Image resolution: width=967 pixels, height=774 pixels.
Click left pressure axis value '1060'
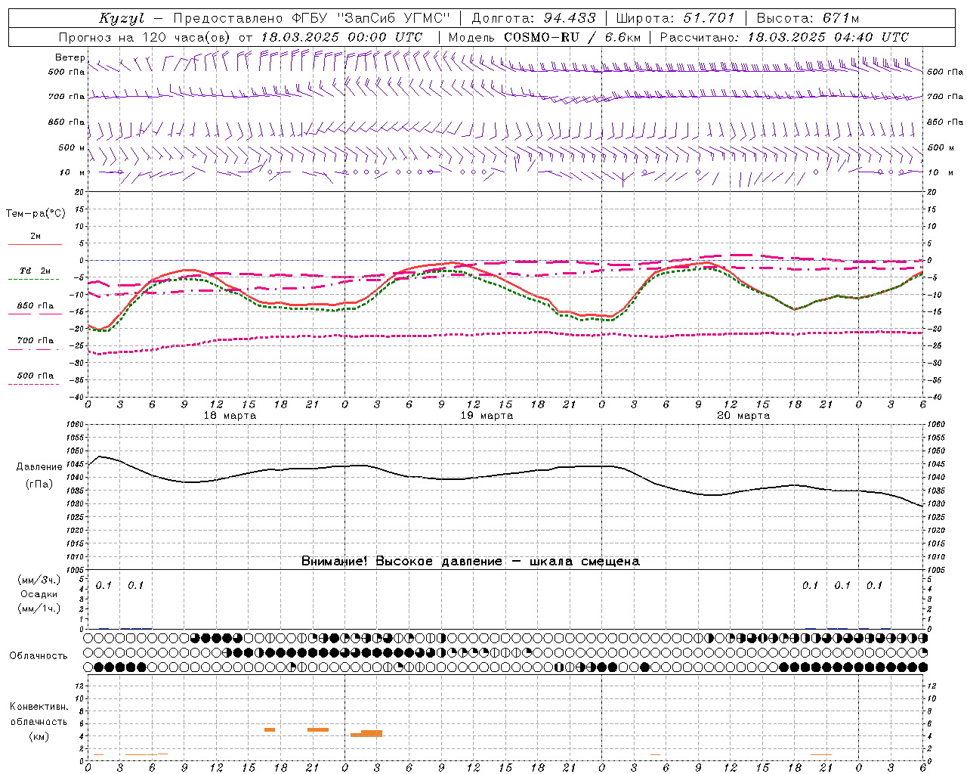click(76, 425)
